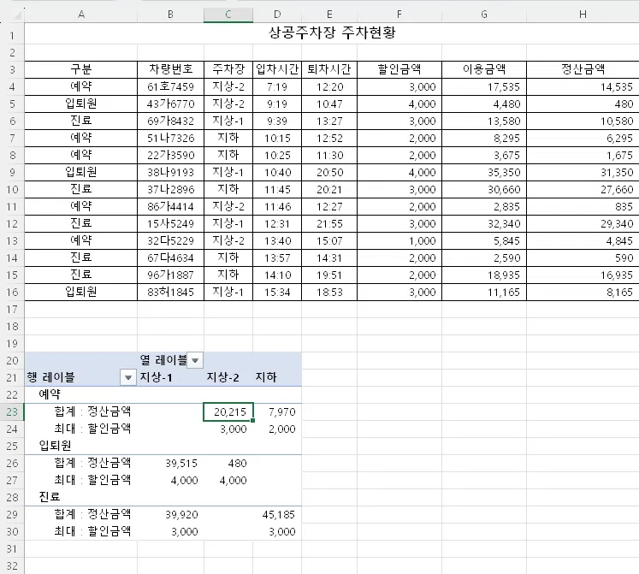Select the cell containing 38나9193
This screenshot has height=574, width=639.
(171, 173)
